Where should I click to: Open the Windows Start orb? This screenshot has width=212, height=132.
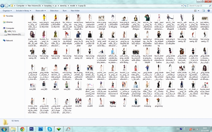pyautogui.click(x=4, y=129)
